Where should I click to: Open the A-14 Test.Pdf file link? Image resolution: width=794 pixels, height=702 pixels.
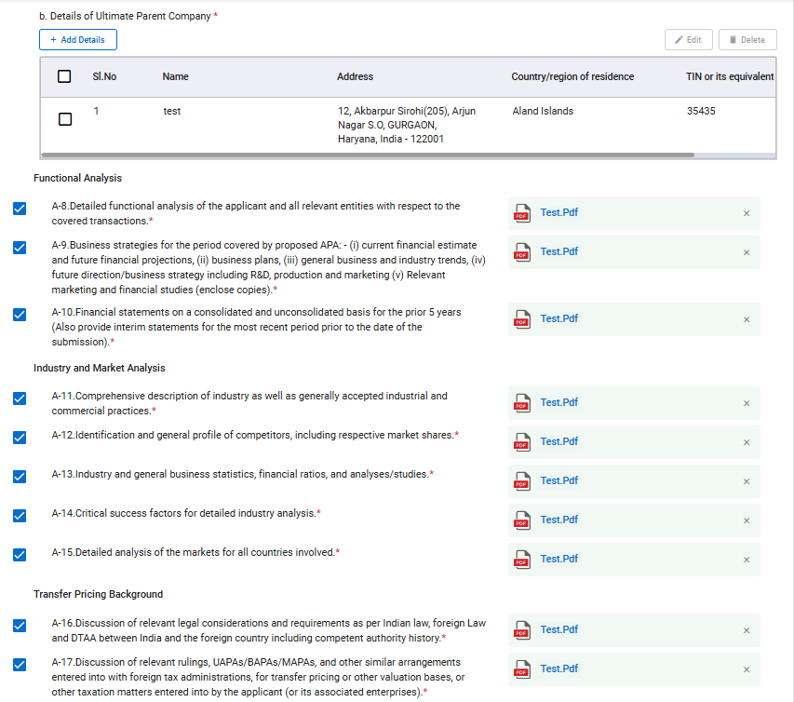[x=558, y=520]
